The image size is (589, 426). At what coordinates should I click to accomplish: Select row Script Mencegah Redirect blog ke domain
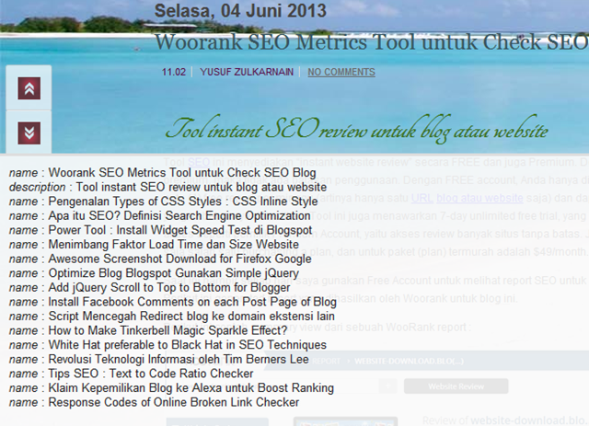coord(172,317)
